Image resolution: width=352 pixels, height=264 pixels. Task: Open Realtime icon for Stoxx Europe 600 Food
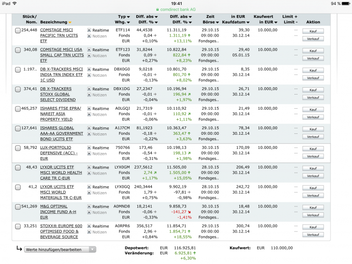point(89,226)
